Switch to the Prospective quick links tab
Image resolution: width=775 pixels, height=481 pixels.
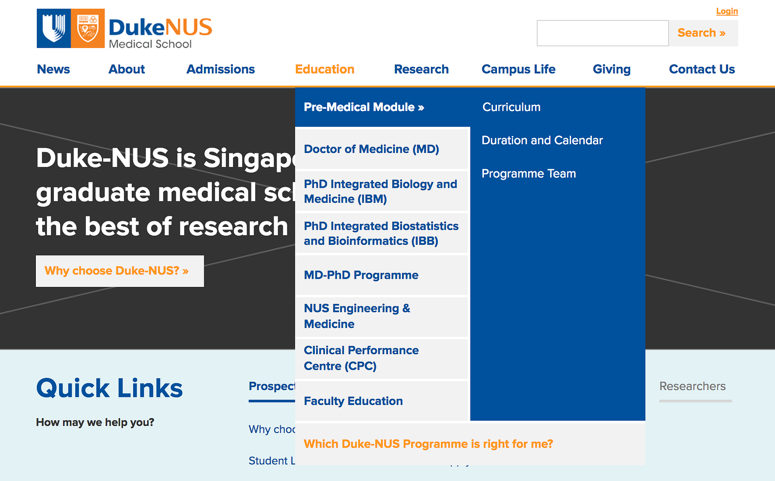[272, 386]
